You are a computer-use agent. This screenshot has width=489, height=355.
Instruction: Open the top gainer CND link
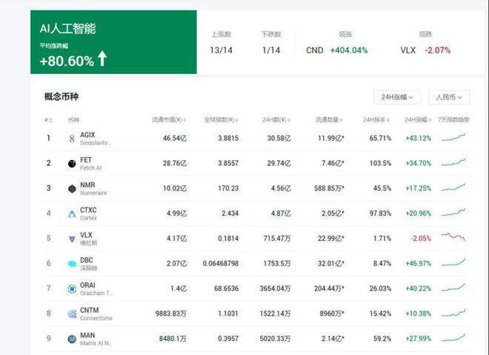315,50
